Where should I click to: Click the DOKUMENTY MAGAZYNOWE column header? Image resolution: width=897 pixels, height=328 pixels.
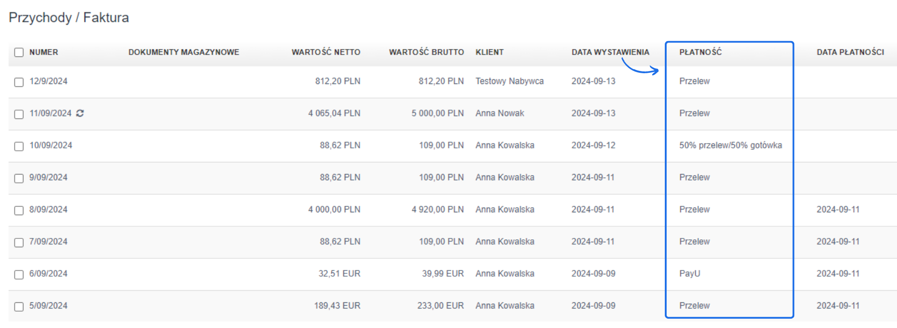[184, 52]
